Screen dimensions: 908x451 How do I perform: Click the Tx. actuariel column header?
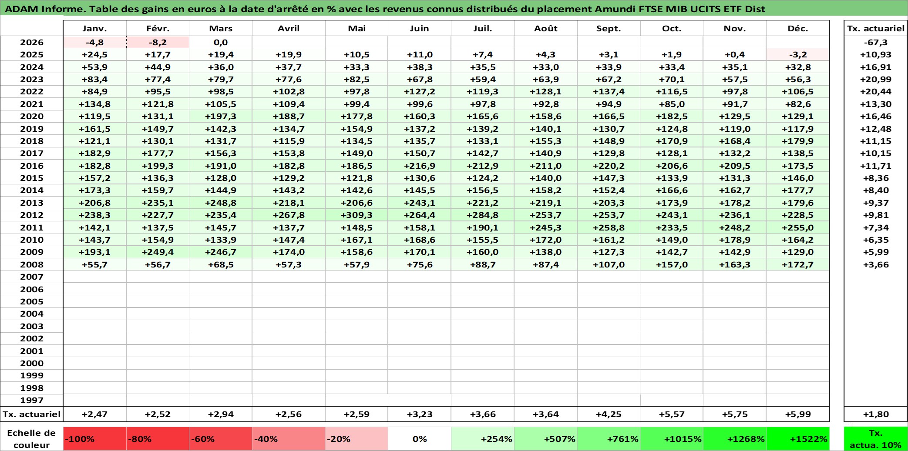pyautogui.click(x=876, y=28)
